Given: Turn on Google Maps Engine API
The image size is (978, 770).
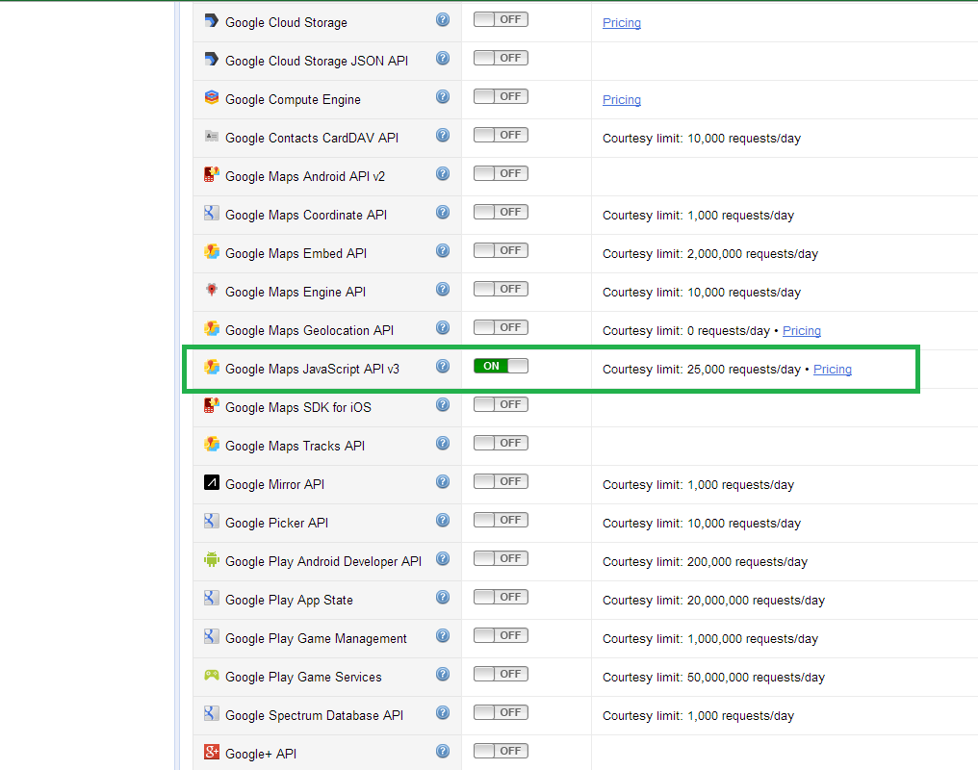Looking at the screenshot, I should [501, 290].
